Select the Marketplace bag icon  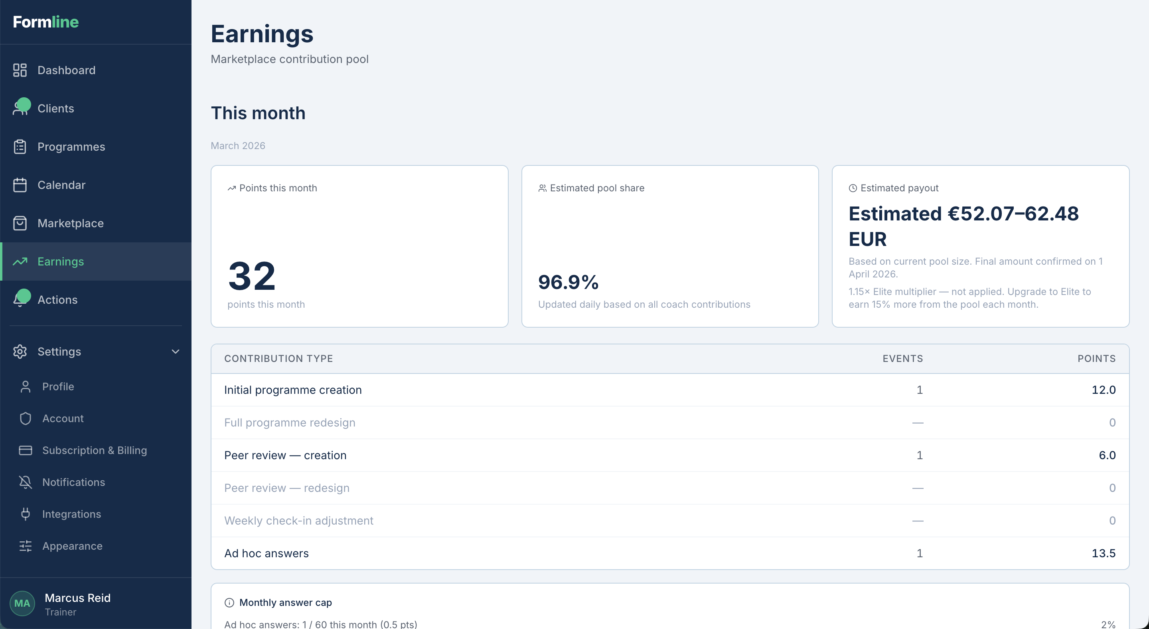20,223
